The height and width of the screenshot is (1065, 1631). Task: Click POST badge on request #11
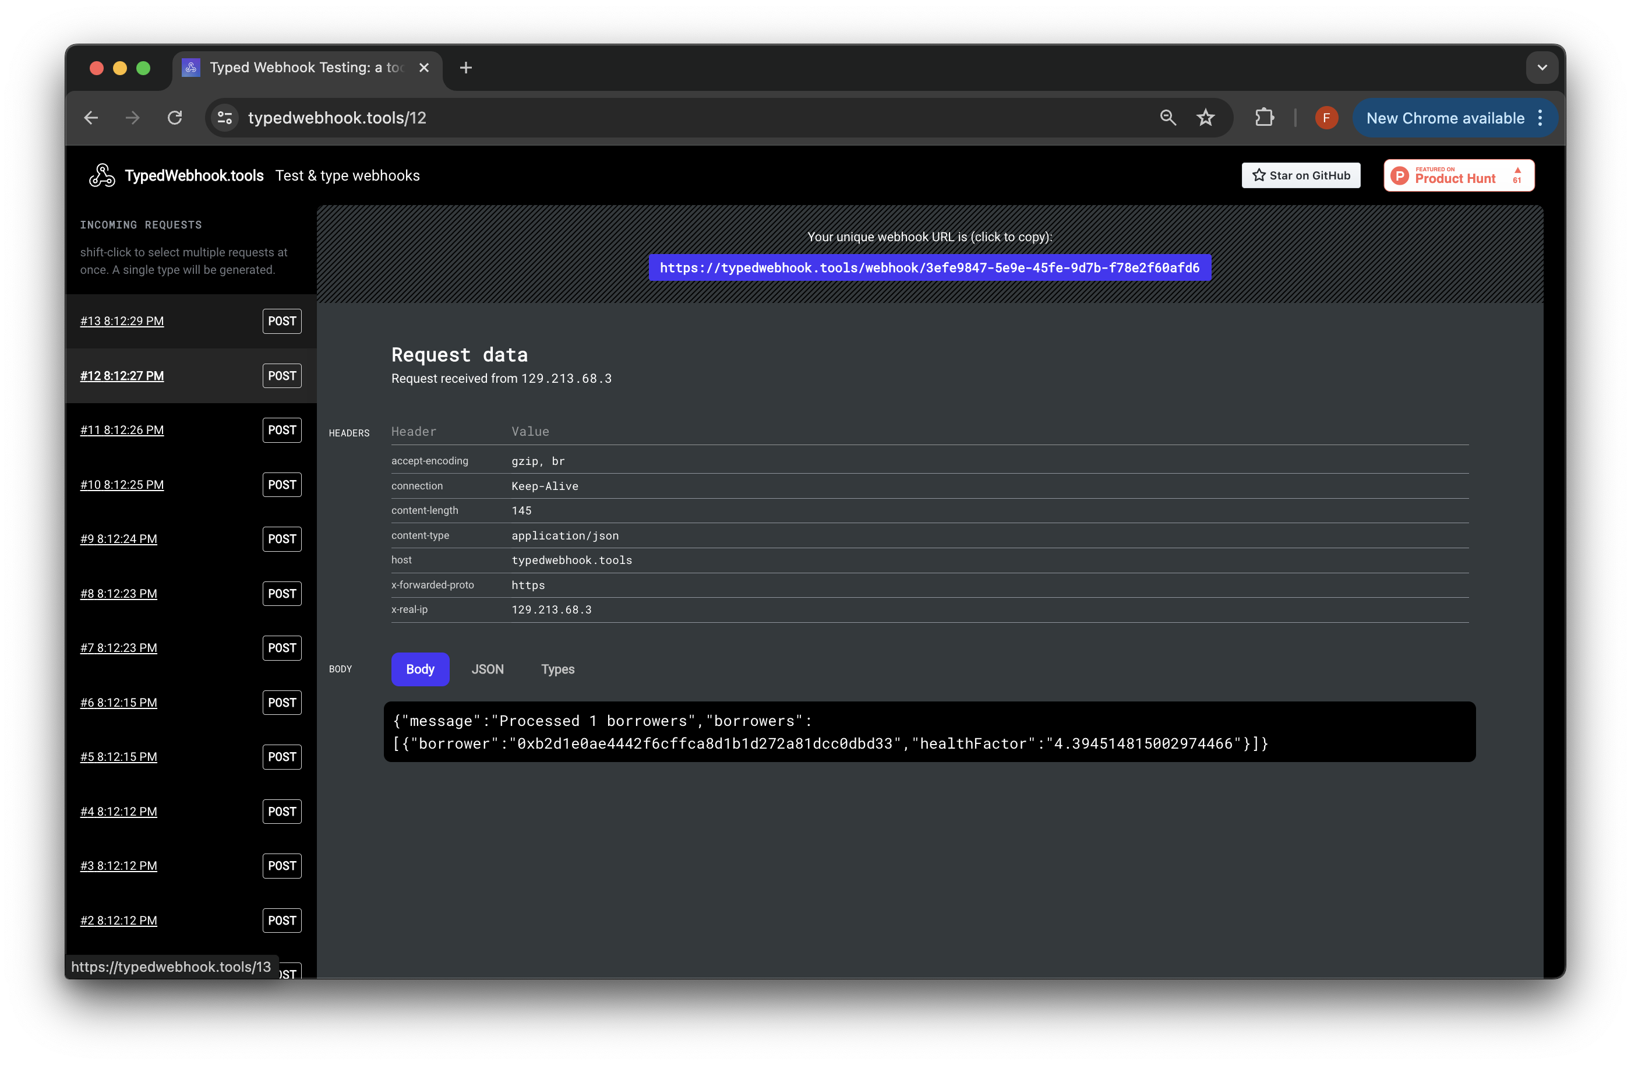(x=282, y=430)
